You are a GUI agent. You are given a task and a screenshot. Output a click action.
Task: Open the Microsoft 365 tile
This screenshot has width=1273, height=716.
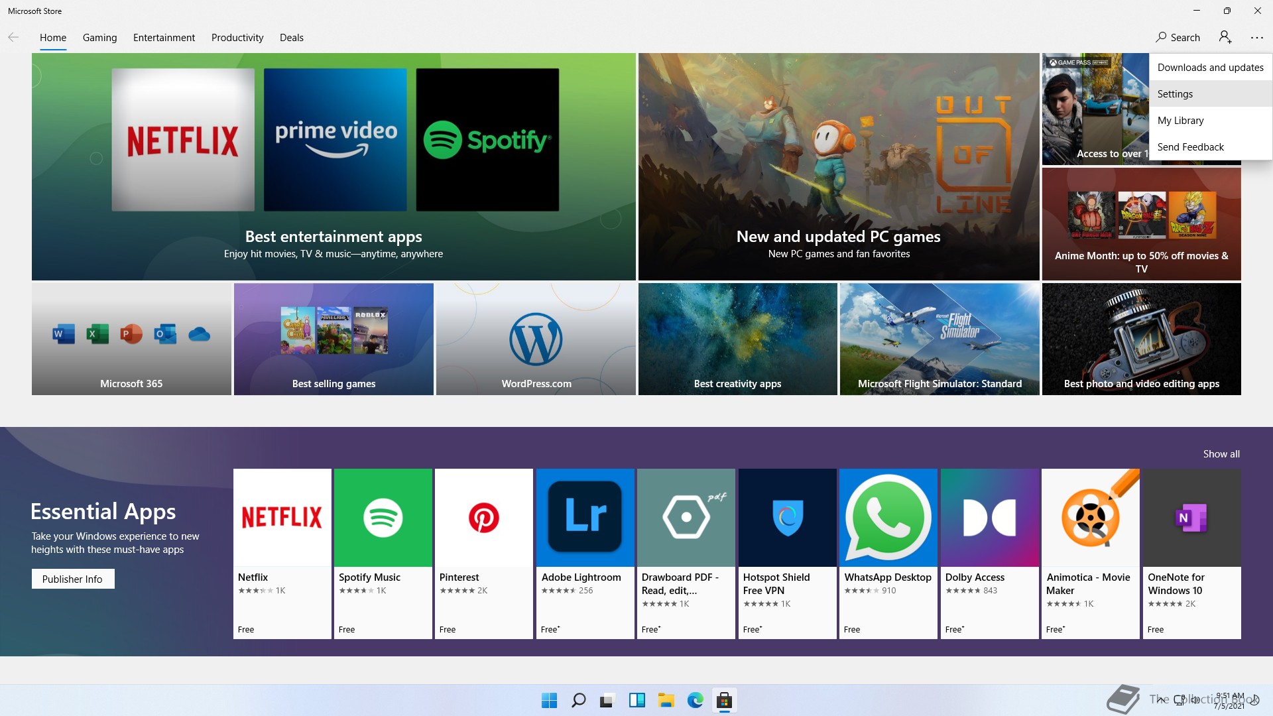click(131, 339)
